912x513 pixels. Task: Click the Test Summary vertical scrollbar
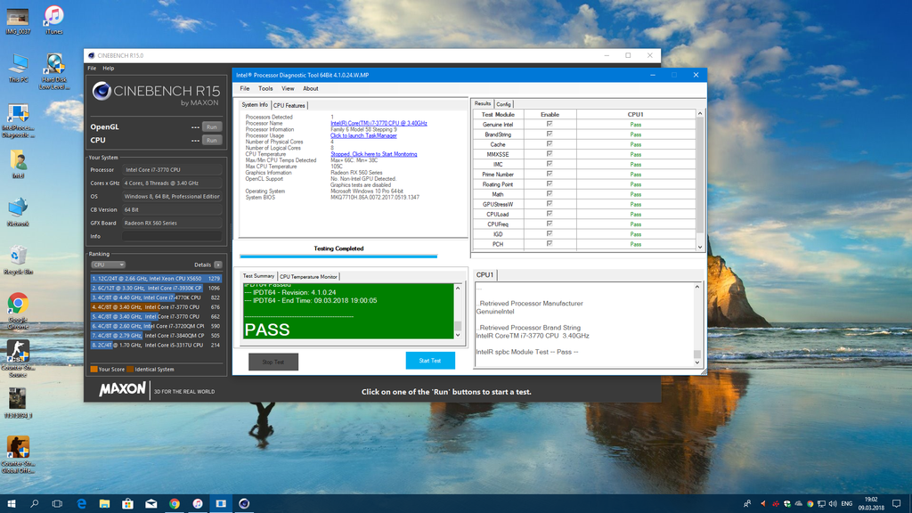pyautogui.click(x=458, y=312)
